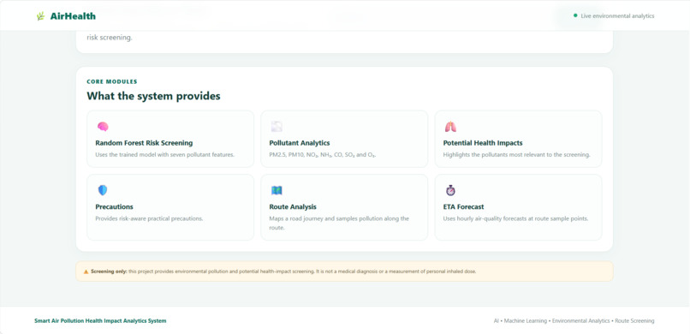Image resolution: width=690 pixels, height=334 pixels.
Task: Click the CORE MODULES label
Action: 112,81
